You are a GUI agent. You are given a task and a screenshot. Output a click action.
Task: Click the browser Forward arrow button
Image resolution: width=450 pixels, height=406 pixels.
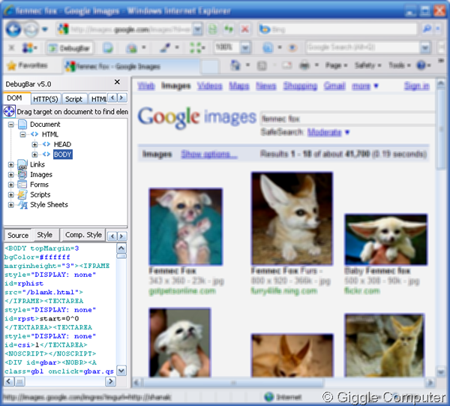(31, 29)
